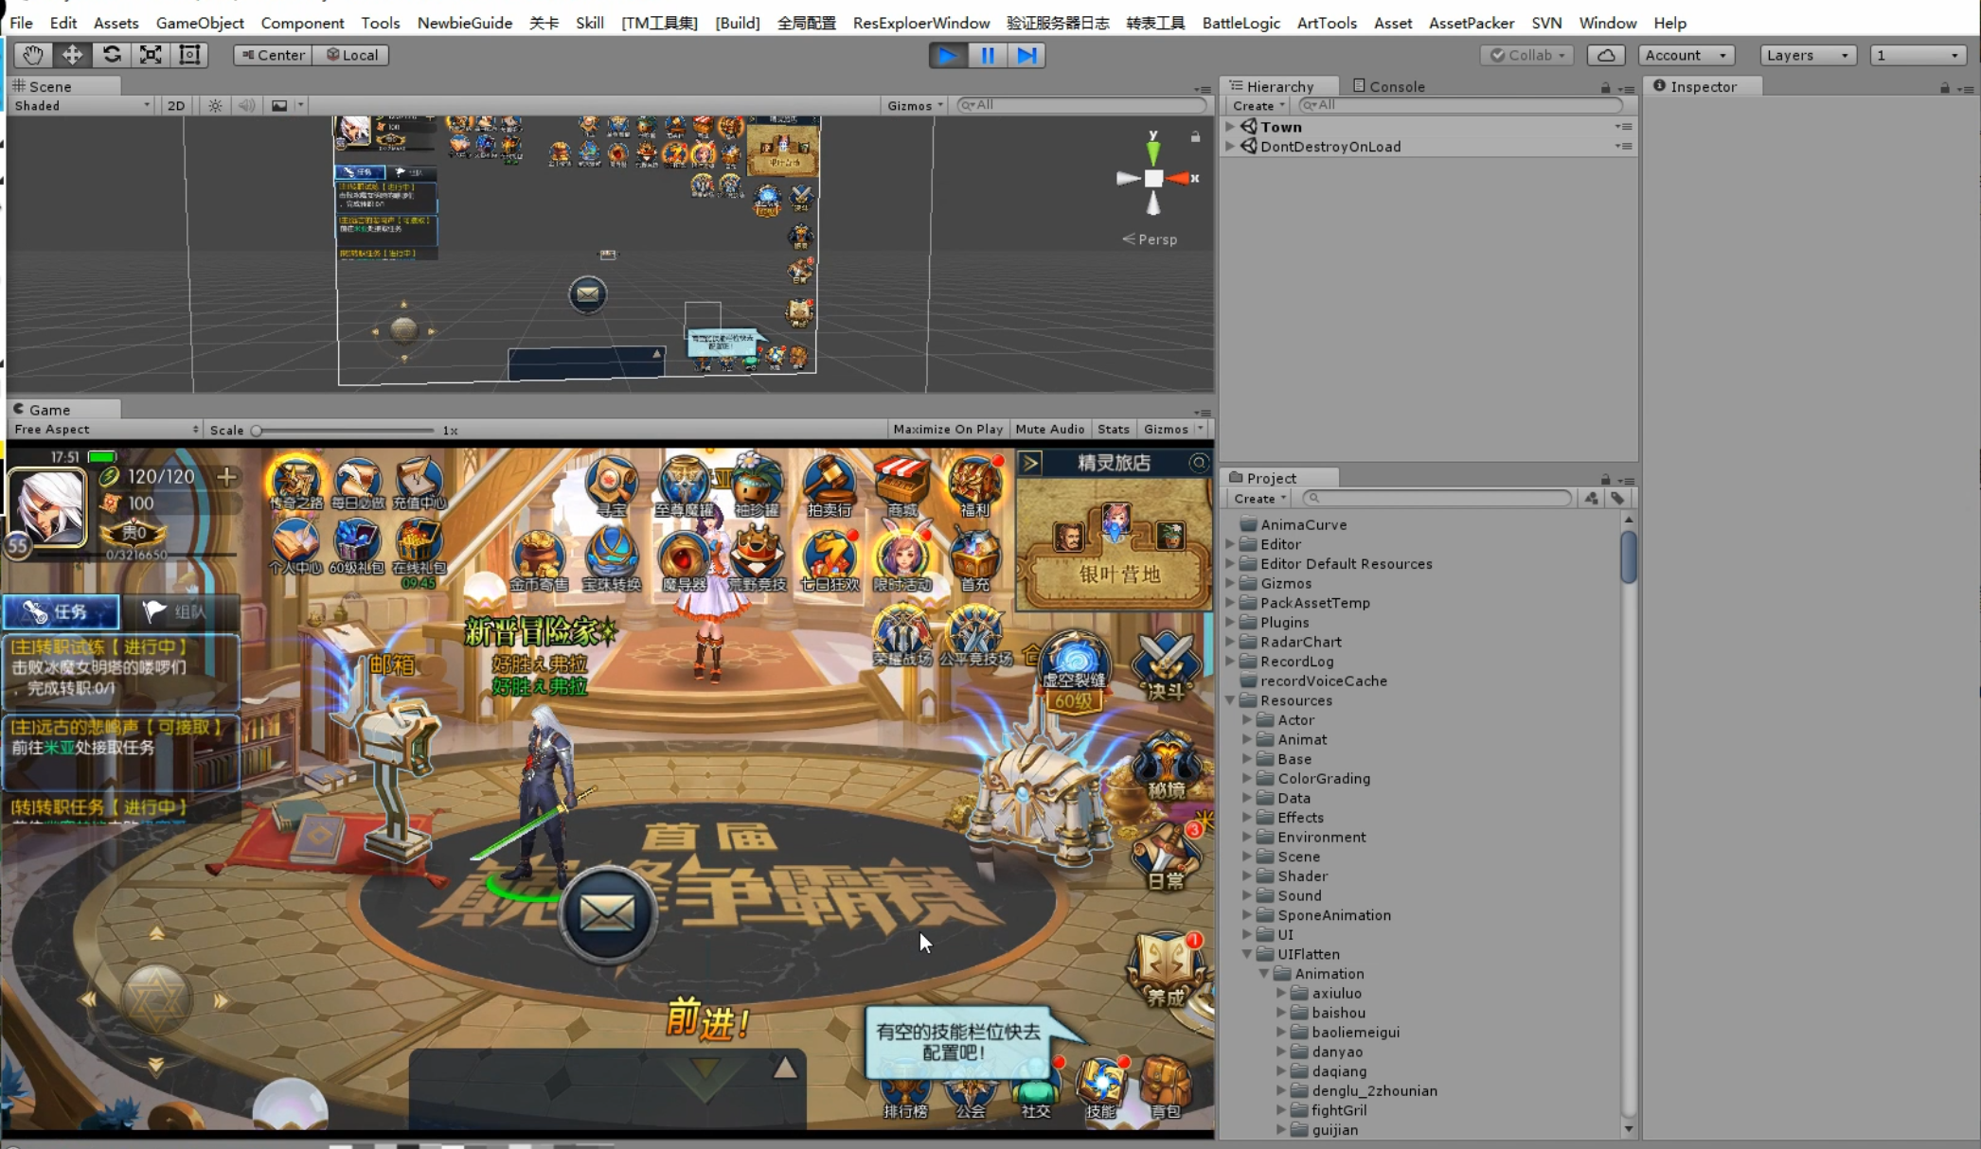Enable Mute Audio in Game view
Screen dimensions: 1981x1149
[1049, 429]
